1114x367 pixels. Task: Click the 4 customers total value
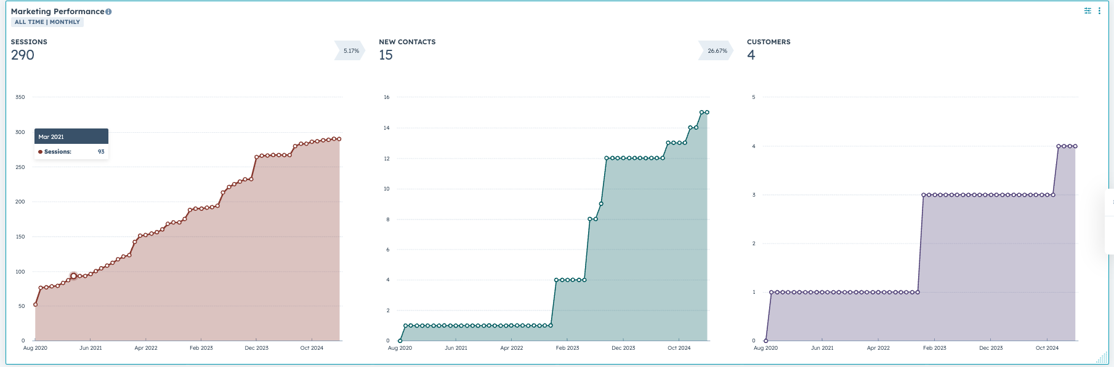coord(751,55)
